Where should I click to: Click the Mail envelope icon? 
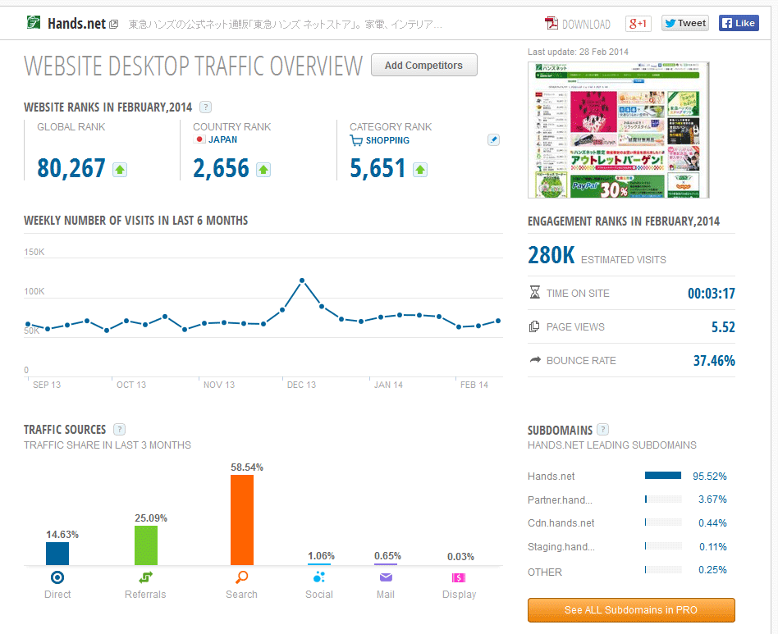click(x=386, y=577)
